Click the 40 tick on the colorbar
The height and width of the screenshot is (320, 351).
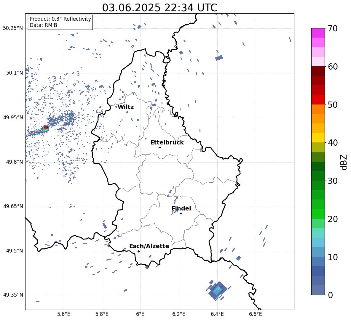[x=333, y=143]
